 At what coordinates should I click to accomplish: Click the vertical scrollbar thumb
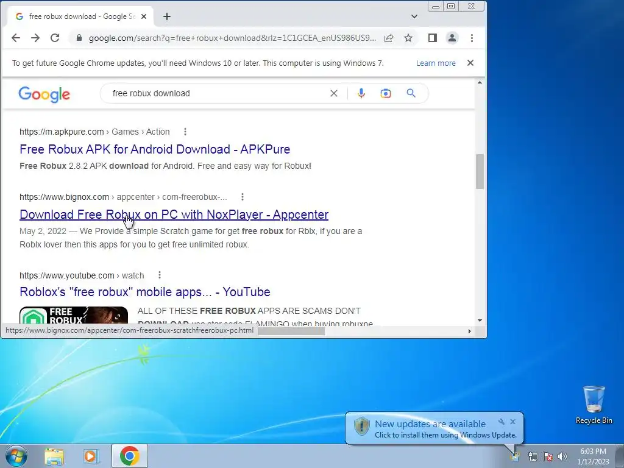pos(480,171)
